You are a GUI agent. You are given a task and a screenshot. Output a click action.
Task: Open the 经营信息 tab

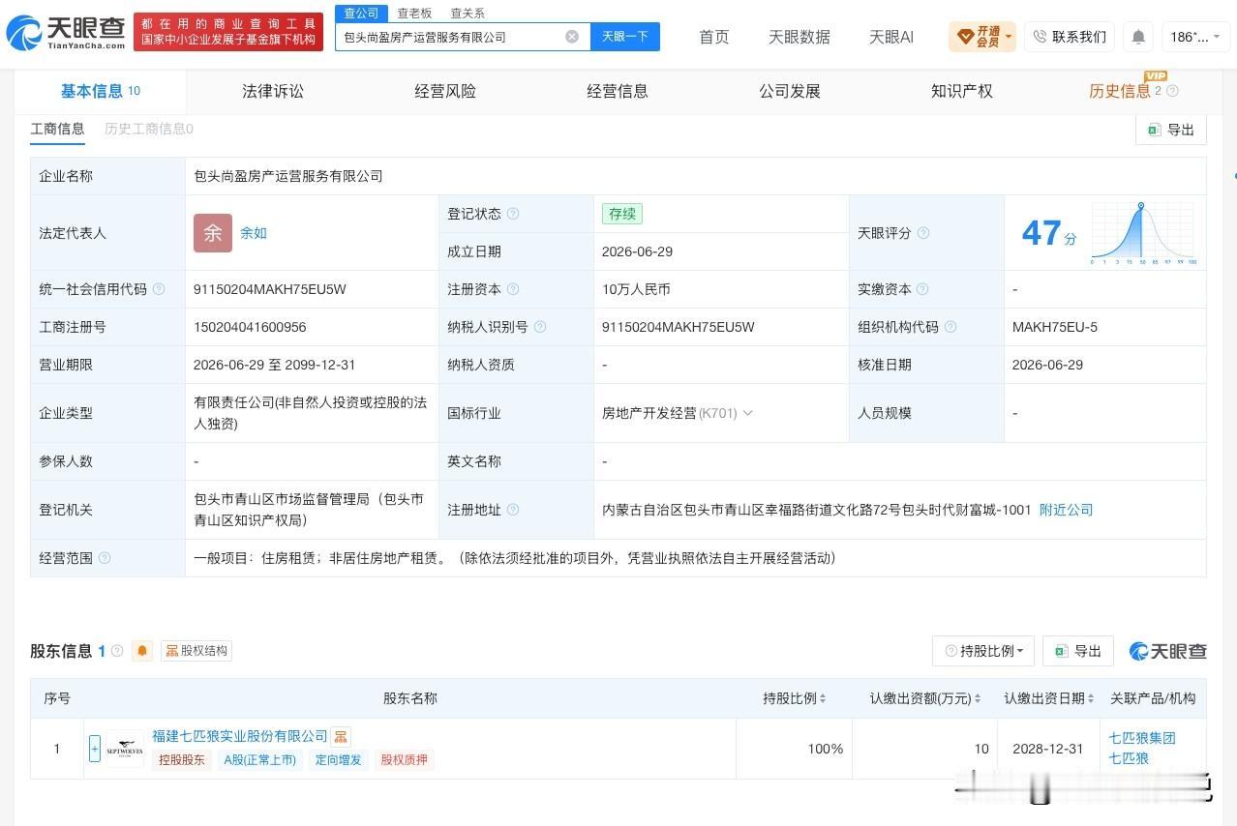point(618,91)
